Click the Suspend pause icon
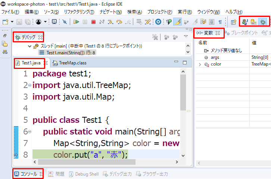 tap(85, 22)
